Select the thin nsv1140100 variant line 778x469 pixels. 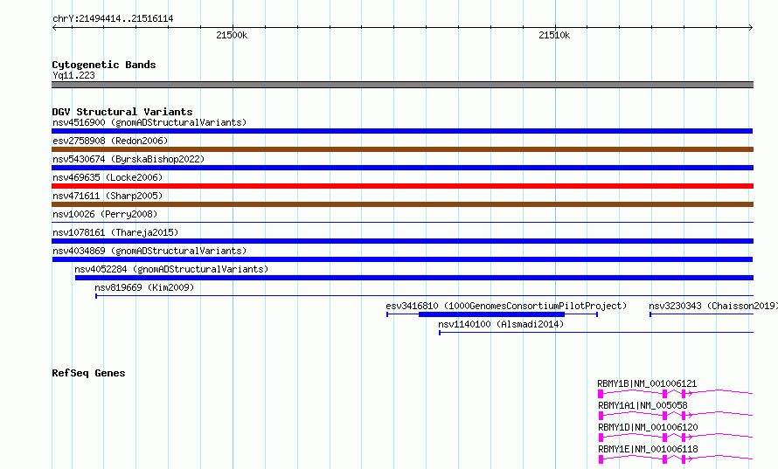click(596, 333)
